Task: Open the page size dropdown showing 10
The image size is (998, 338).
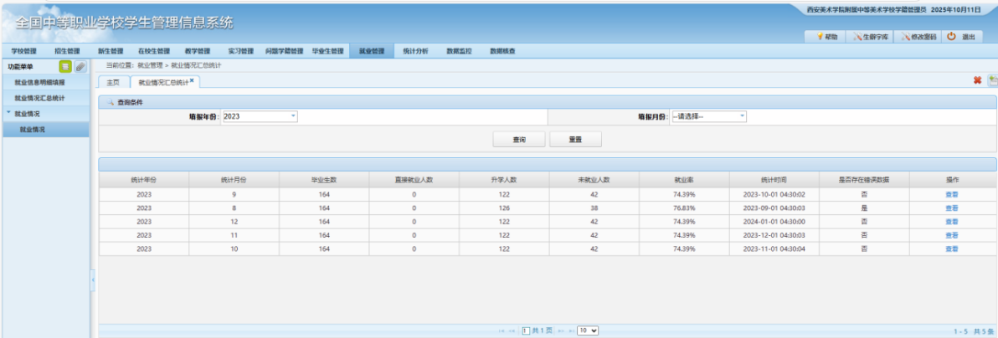Action: click(587, 331)
